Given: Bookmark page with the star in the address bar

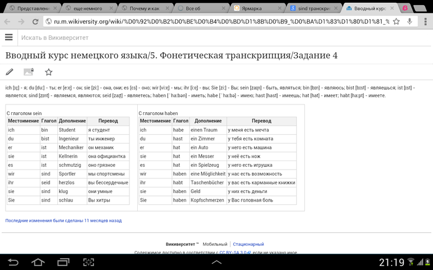Looking at the screenshot, I should tap(396, 21).
